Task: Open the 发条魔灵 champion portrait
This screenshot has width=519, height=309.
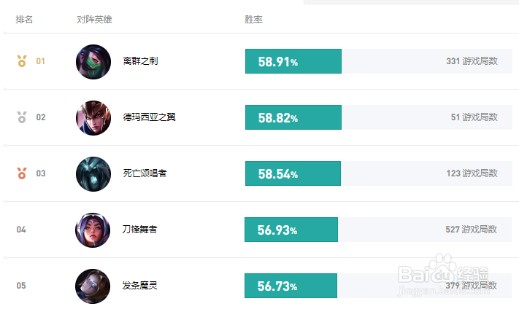Action: click(x=93, y=286)
